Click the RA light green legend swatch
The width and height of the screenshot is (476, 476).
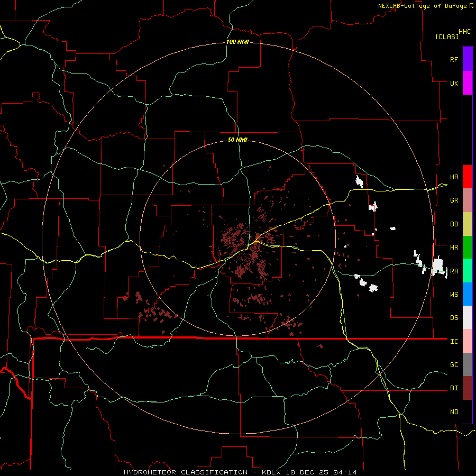click(x=467, y=271)
